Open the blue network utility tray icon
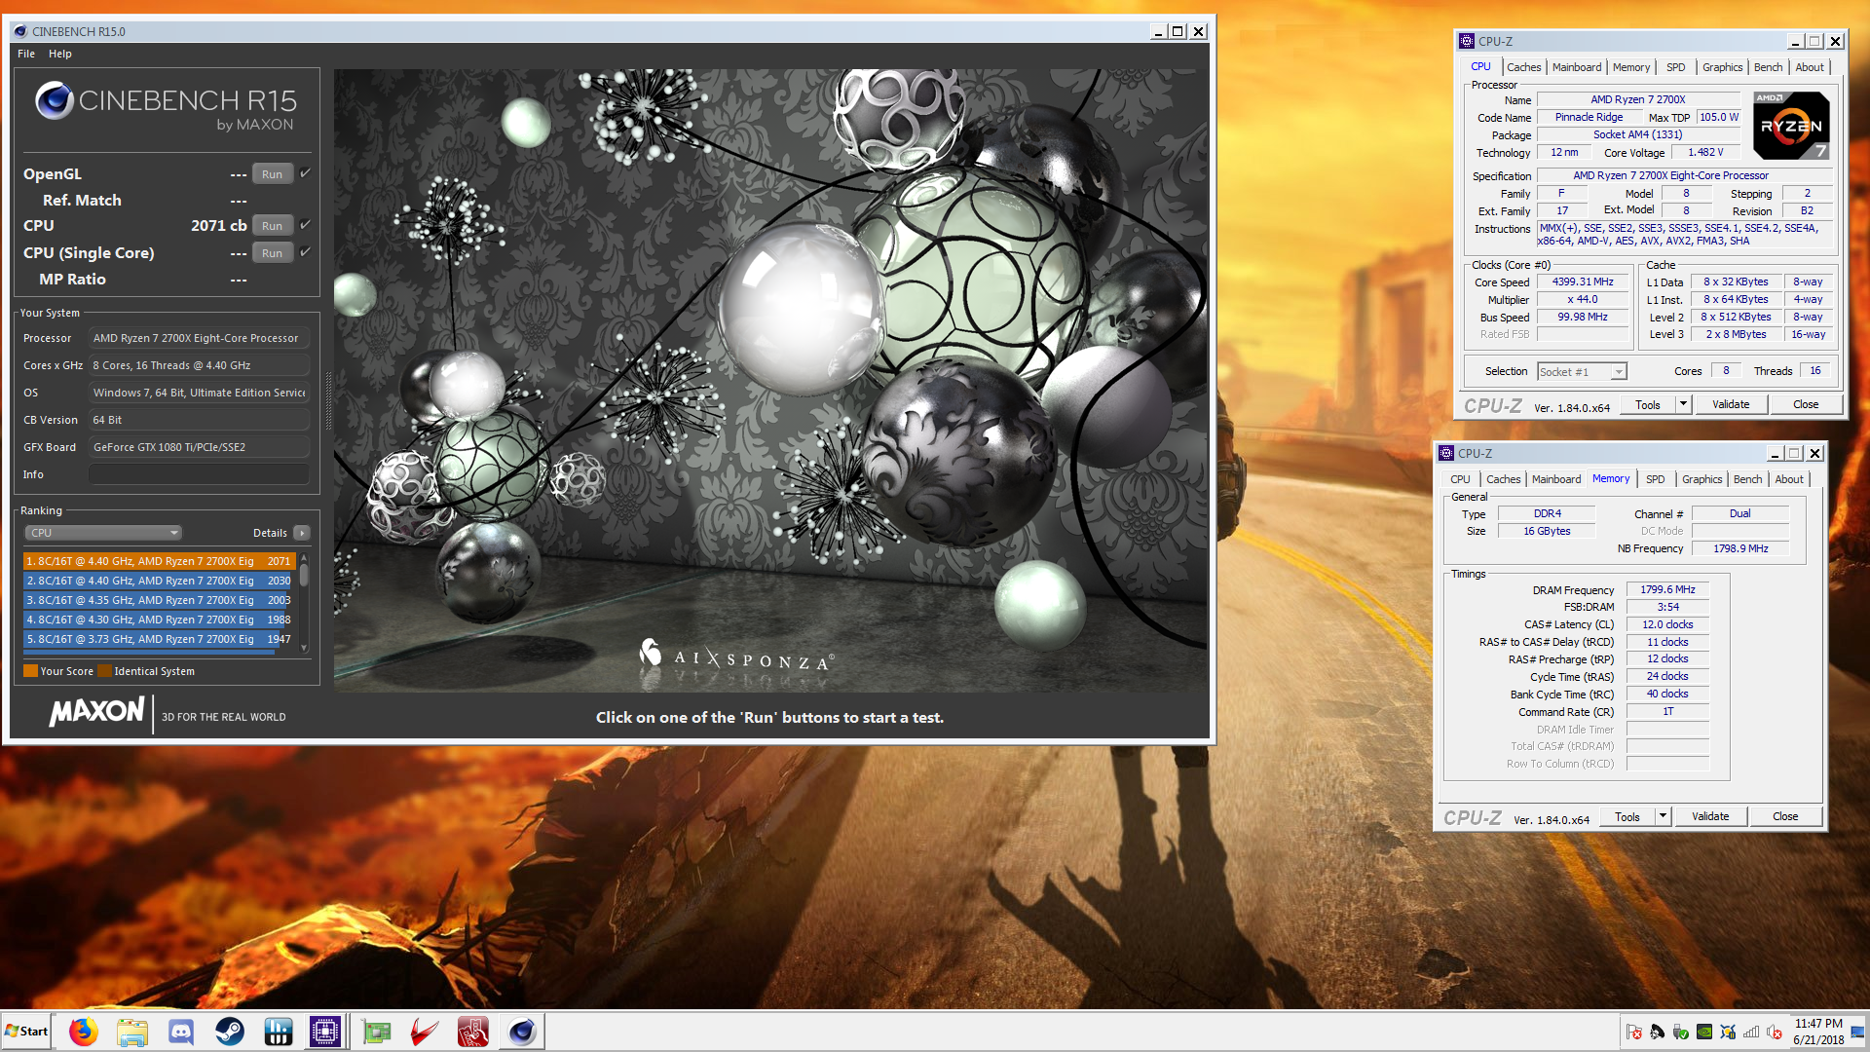Viewport: 1870px width, 1052px height. pos(1728,1033)
